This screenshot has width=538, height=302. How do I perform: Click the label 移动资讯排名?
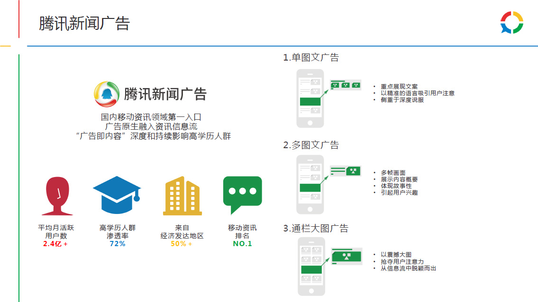click(242, 232)
